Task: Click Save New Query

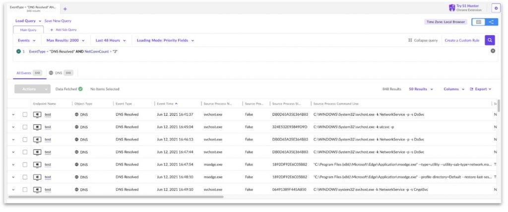Action: 58,21
